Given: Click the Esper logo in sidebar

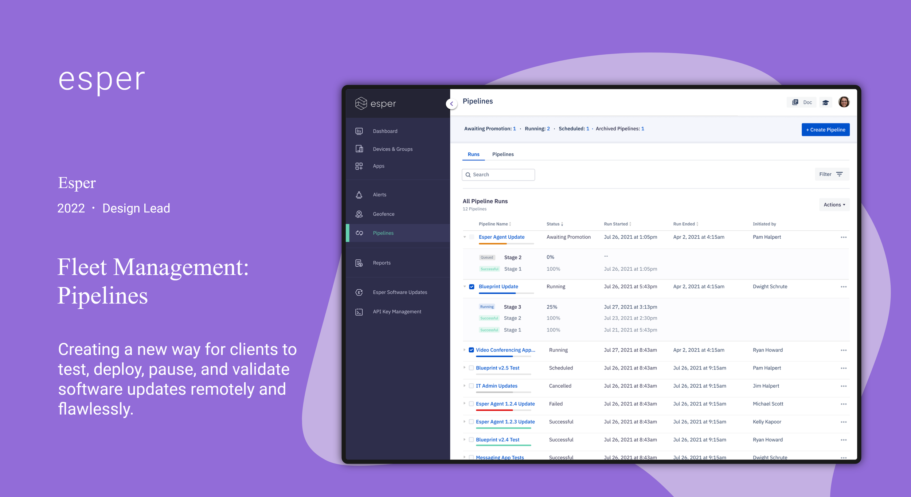Looking at the screenshot, I should click(375, 103).
